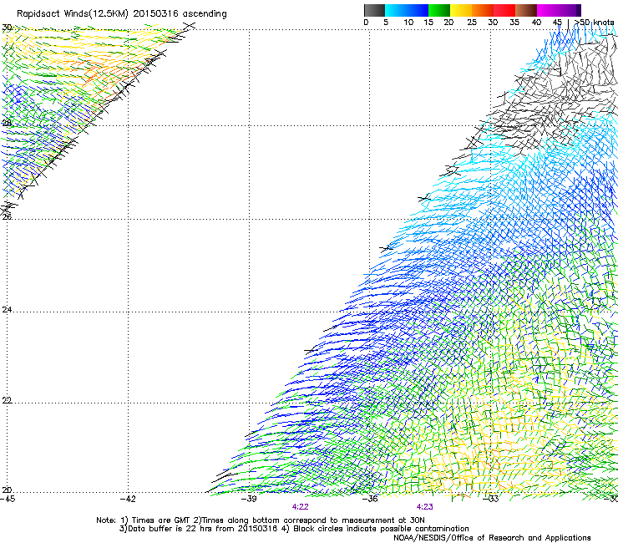
Task: Click the cyan-blue 5-15 knots legend segment
Action: click(x=407, y=10)
